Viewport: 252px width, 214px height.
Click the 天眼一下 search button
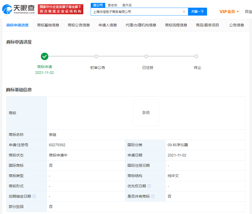[197, 12]
